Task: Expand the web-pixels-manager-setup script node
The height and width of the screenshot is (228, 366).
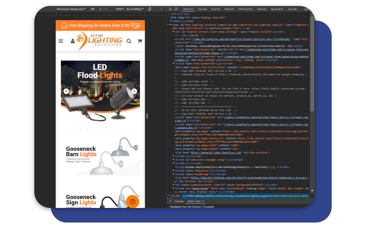Action: (173, 160)
